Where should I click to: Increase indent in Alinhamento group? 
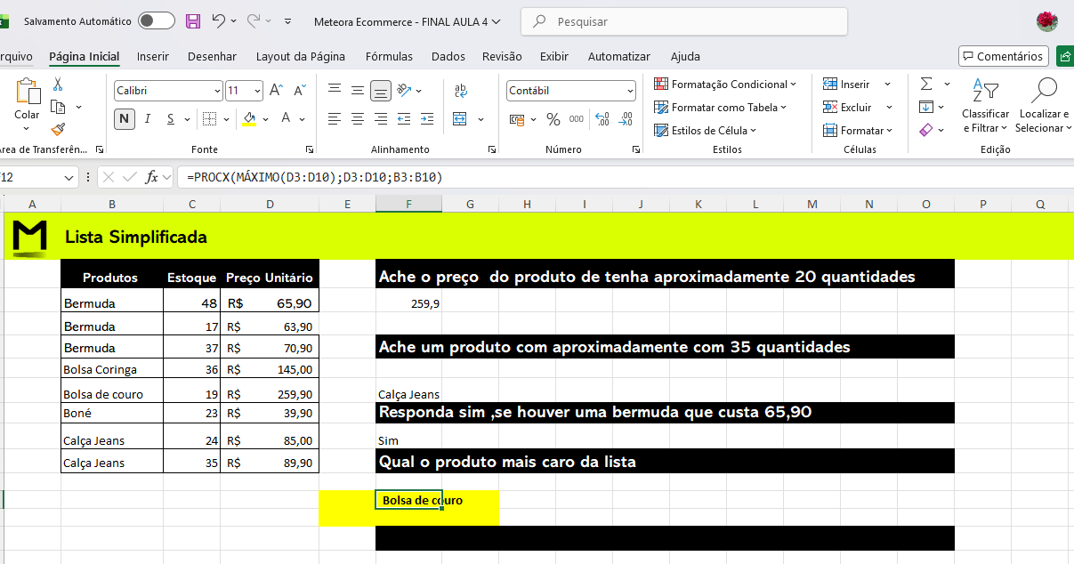(x=427, y=119)
